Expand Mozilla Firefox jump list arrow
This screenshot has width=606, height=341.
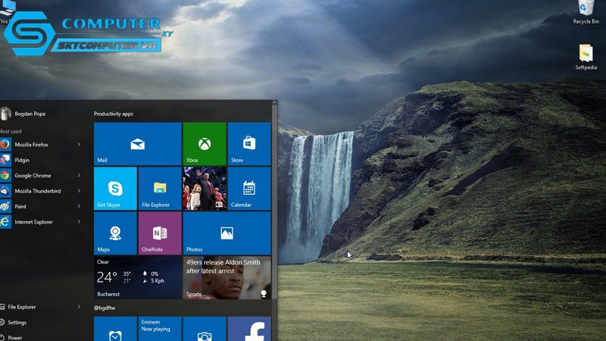[79, 145]
